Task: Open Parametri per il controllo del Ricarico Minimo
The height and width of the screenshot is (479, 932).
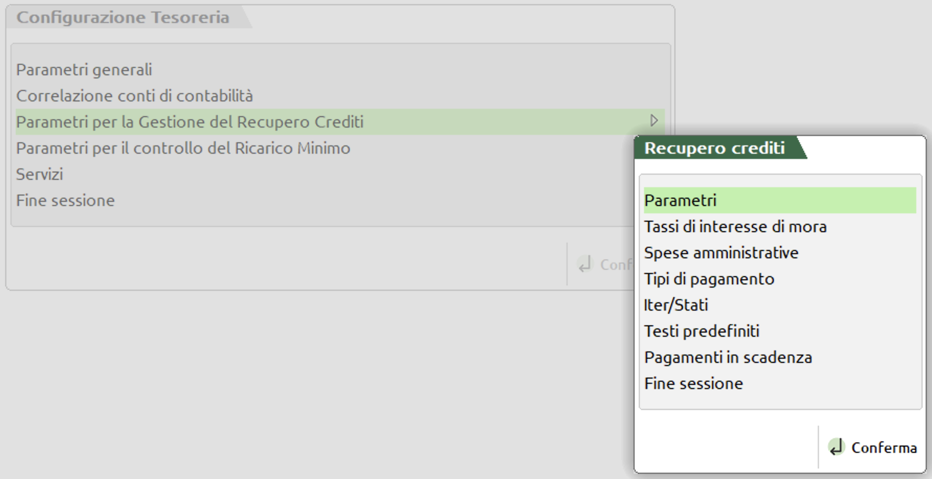Action: 183,148
